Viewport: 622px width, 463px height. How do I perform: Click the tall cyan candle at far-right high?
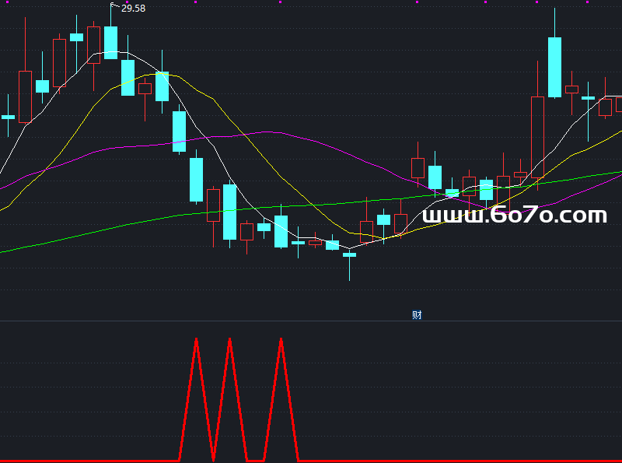tap(554, 66)
